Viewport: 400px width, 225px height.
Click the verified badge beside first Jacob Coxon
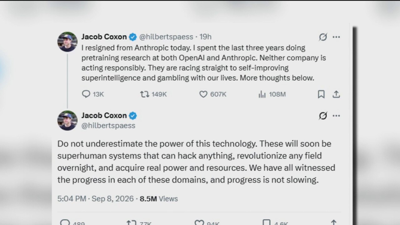(133, 37)
